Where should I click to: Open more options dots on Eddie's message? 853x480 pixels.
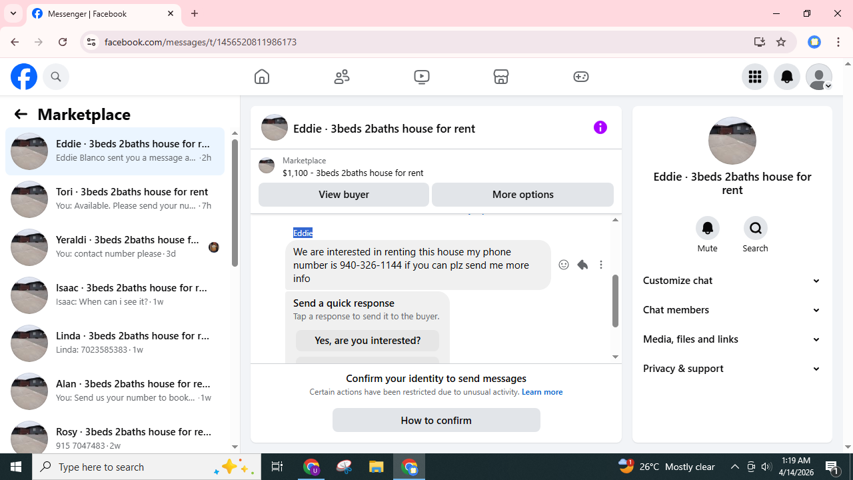601,265
